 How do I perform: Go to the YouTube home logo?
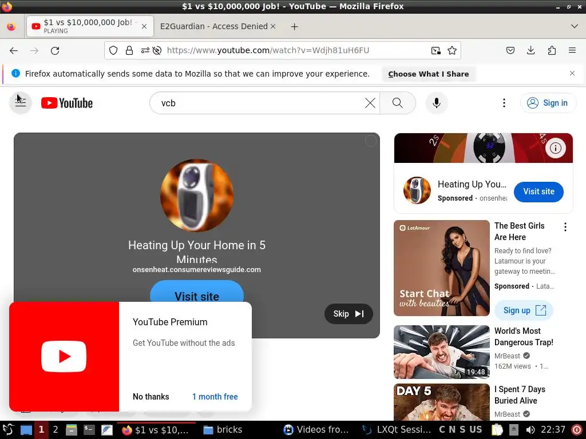(x=67, y=103)
